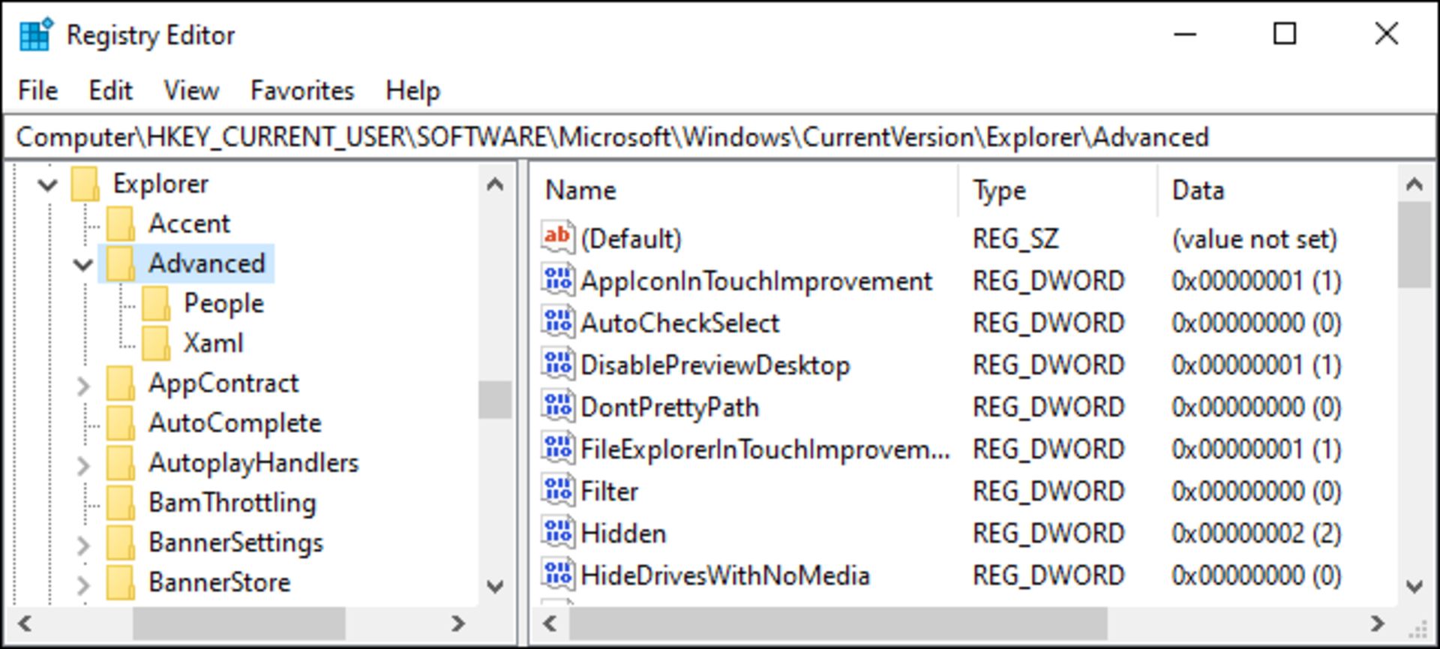The width and height of the screenshot is (1440, 649).
Task: Click the People folder icon
Action: click(156, 303)
